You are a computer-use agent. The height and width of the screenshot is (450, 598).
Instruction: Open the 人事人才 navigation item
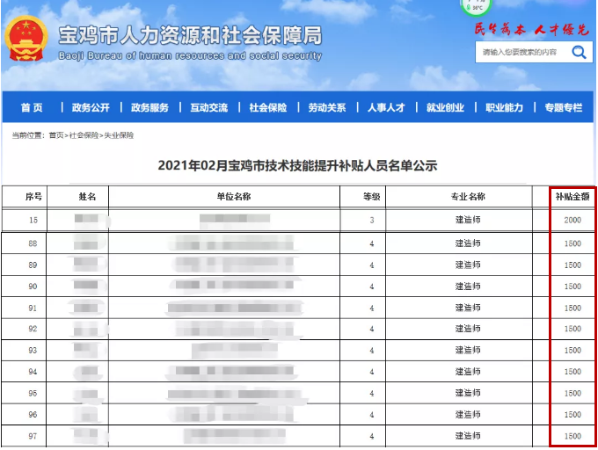pos(386,108)
